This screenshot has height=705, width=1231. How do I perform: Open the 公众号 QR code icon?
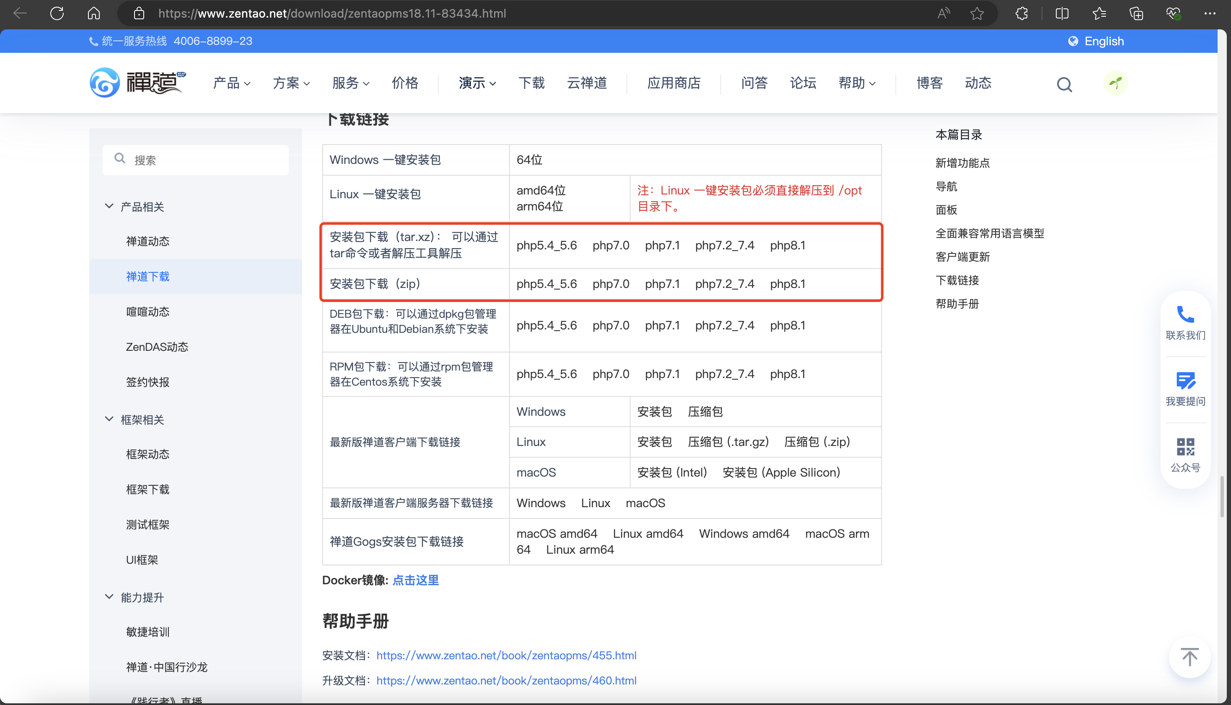pyautogui.click(x=1185, y=447)
